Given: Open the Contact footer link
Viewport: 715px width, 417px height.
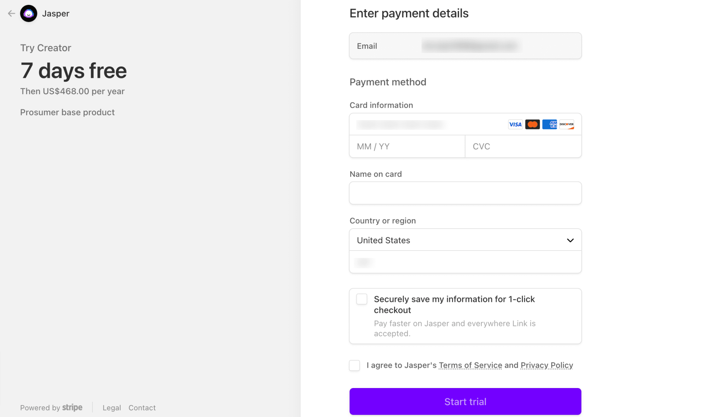Looking at the screenshot, I should coord(142,408).
